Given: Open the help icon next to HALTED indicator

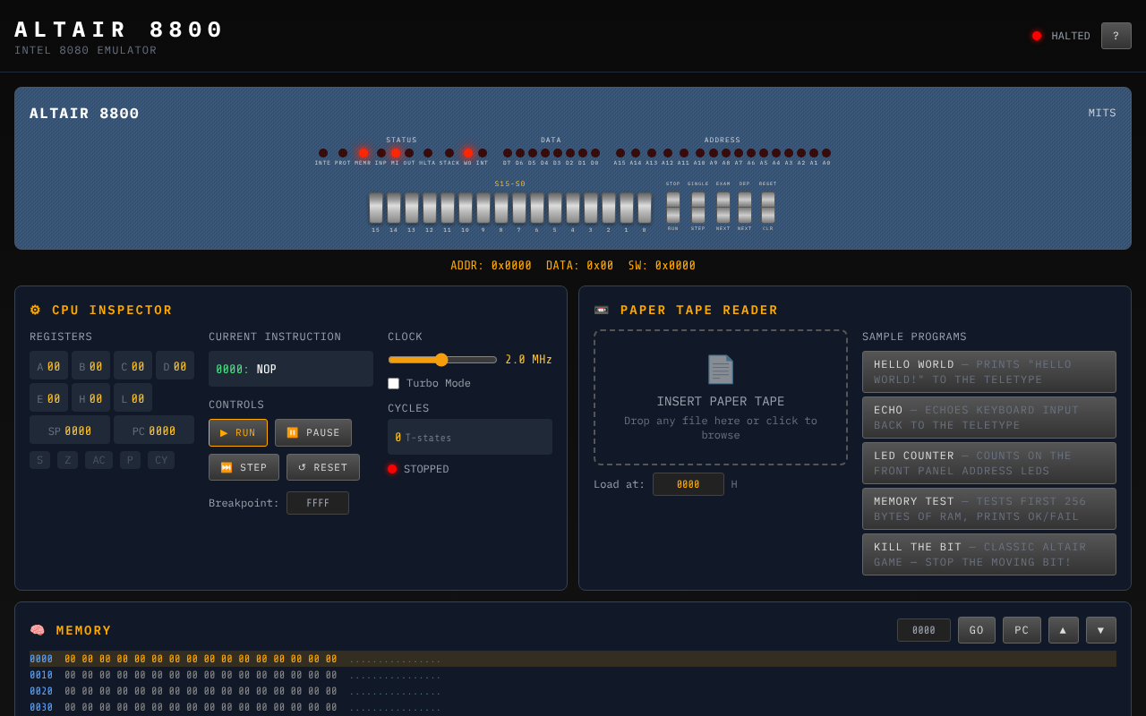Looking at the screenshot, I should pos(1116,36).
